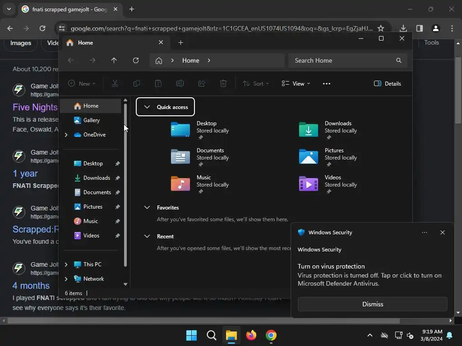Collapse the Favorites section

(x=147, y=207)
